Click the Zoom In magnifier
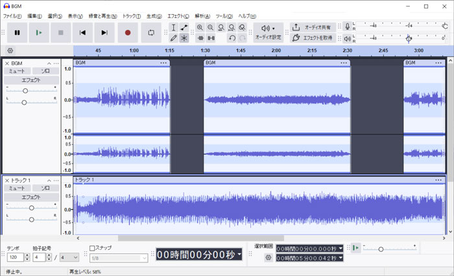454x276 pixels. coord(200,27)
